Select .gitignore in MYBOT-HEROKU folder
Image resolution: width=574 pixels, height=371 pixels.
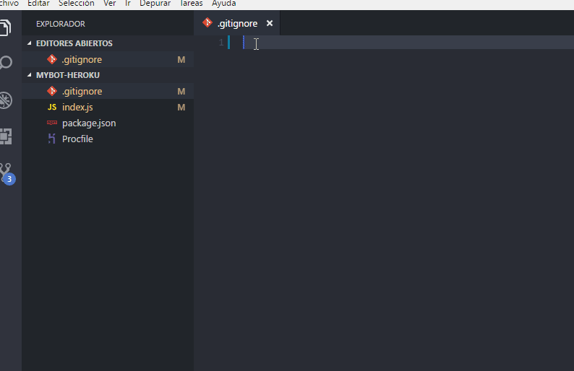[x=108, y=91]
